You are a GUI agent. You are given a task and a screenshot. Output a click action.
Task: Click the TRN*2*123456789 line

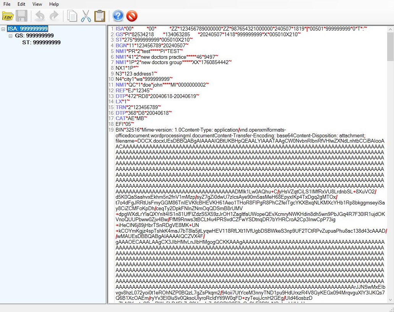pyautogui.click(x=138, y=107)
